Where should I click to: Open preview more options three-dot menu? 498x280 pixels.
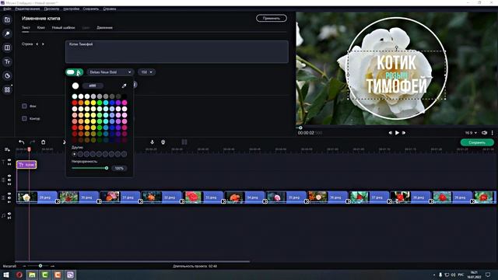point(493,133)
